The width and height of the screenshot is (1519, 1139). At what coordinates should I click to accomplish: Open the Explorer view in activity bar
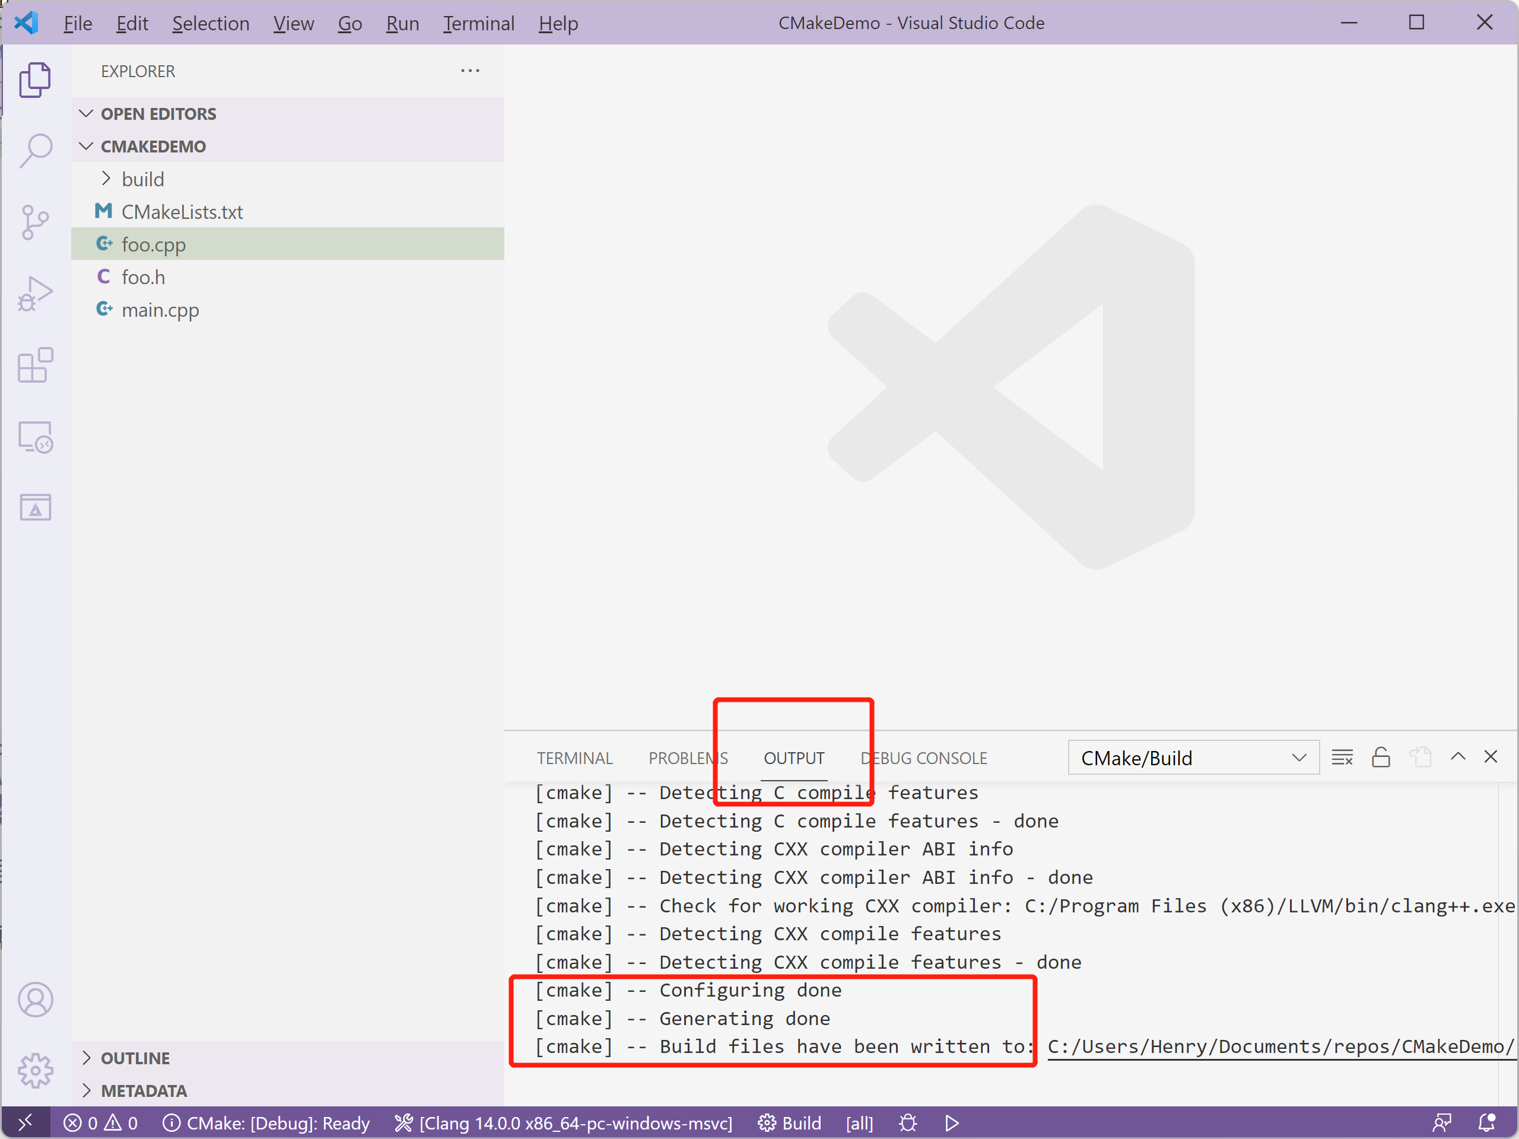click(35, 79)
